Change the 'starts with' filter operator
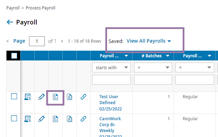 pos(111,67)
